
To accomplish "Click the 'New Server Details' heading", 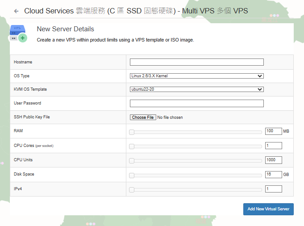I will [x=66, y=29].
